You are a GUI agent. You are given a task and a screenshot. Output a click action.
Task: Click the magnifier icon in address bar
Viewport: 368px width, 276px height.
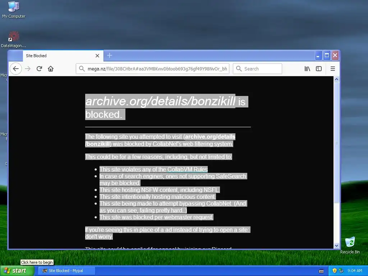(x=82, y=69)
